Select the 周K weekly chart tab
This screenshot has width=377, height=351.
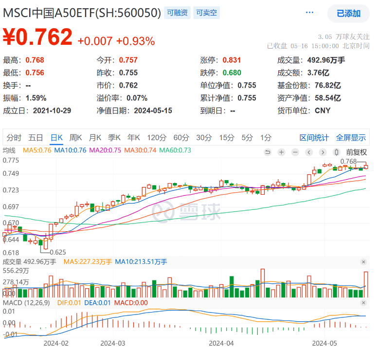[75, 138]
